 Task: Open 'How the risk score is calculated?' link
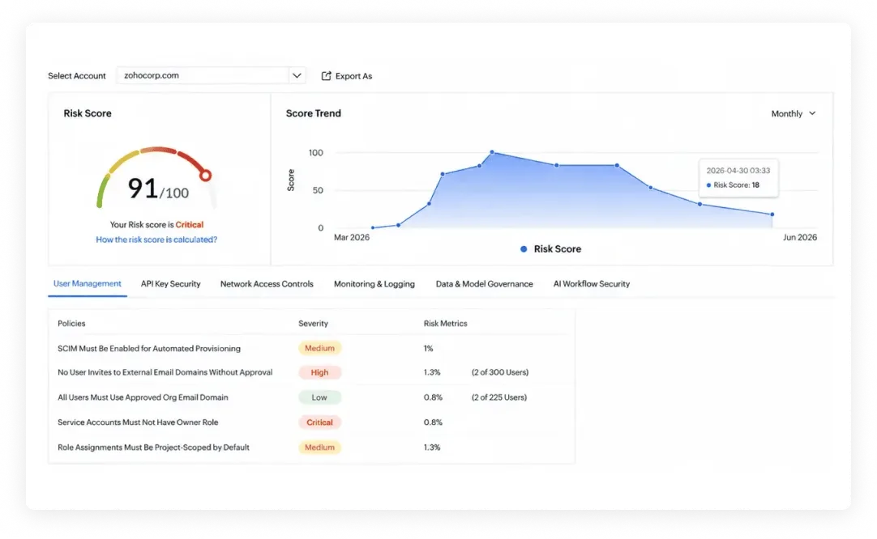(156, 240)
